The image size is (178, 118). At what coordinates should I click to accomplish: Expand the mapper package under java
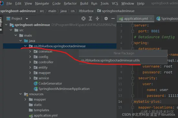(x=30, y=73)
